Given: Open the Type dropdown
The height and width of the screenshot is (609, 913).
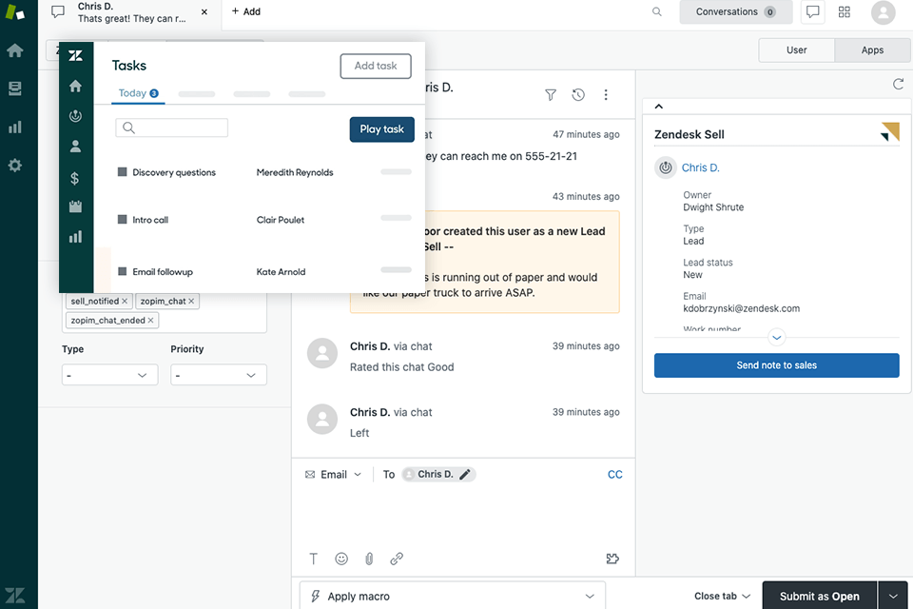Looking at the screenshot, I should (109, 375).
